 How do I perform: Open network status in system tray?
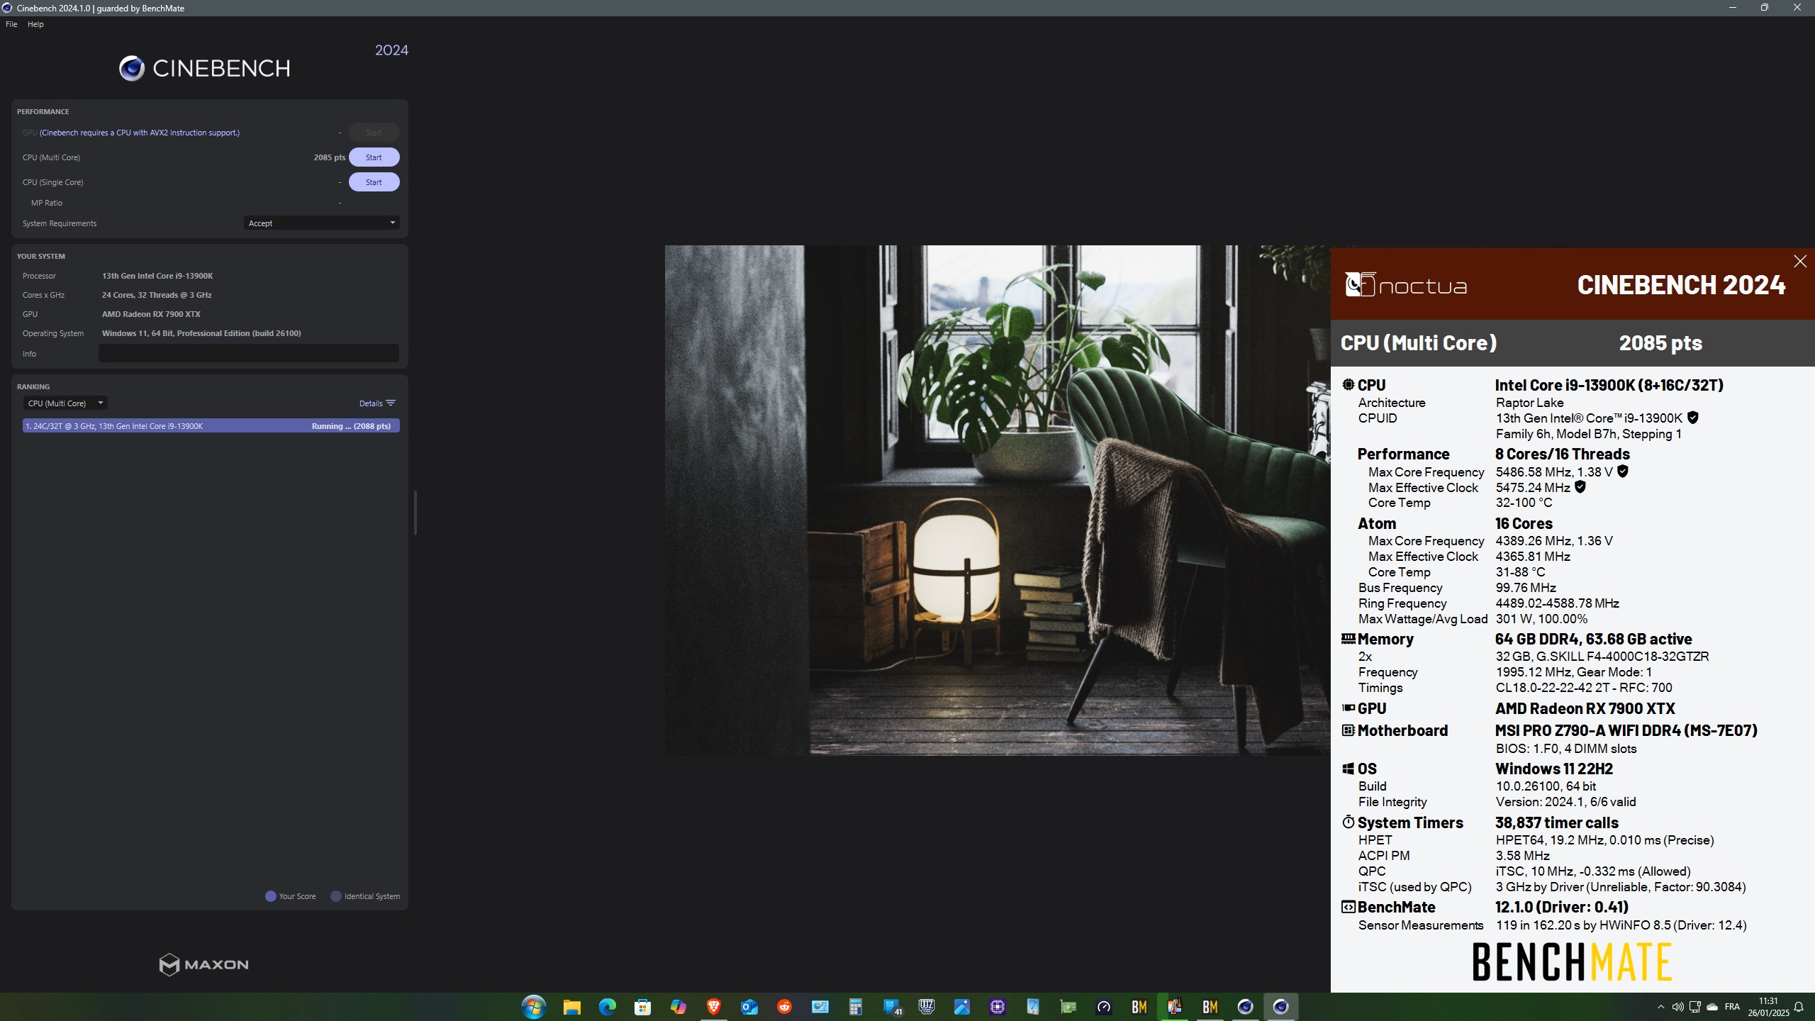1694,1007
